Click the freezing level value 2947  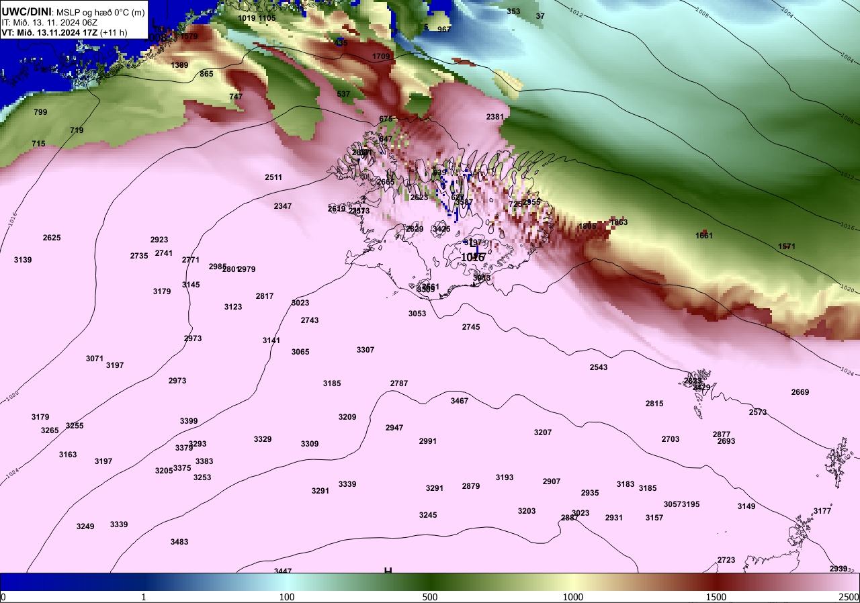(x=394, y=428)
